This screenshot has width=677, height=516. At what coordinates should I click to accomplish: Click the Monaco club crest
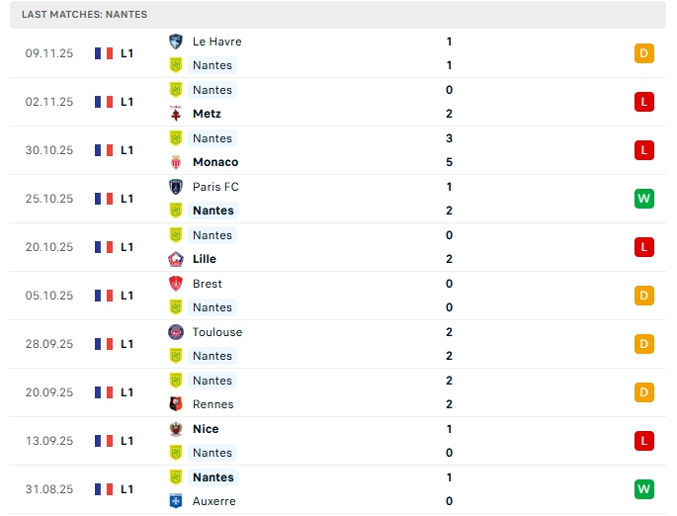pos(176,162)
